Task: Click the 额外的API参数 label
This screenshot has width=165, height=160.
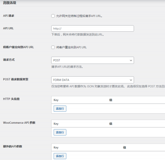Action: point(12,146)
